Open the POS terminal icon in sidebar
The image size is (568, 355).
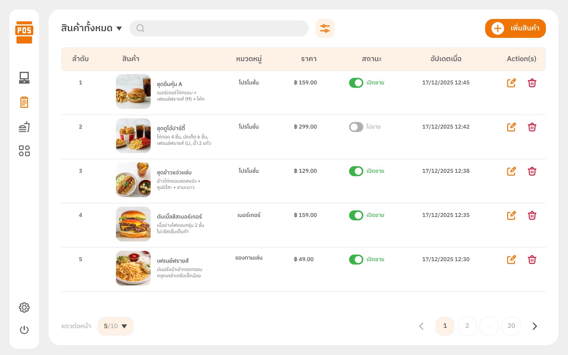(24, 78)
